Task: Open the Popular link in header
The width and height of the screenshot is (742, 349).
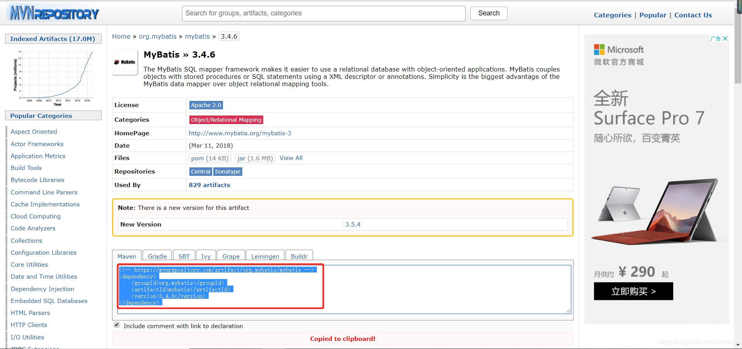Action: point(653,15)
